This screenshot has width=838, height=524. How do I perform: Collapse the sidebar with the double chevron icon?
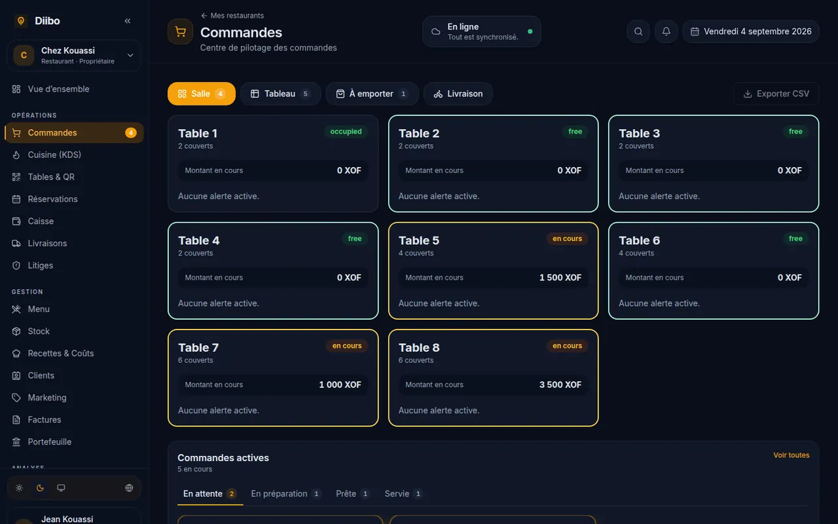128,21
